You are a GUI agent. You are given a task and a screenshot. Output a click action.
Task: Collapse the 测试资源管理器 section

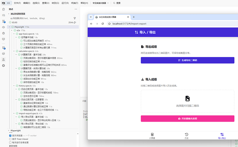[9, 14]
